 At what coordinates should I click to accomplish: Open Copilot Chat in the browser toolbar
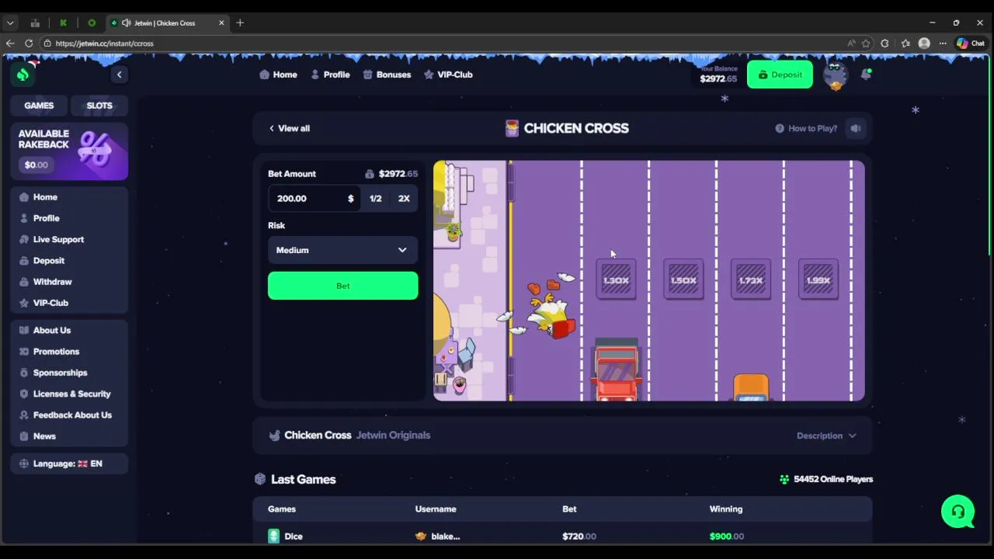click(971, 43)
